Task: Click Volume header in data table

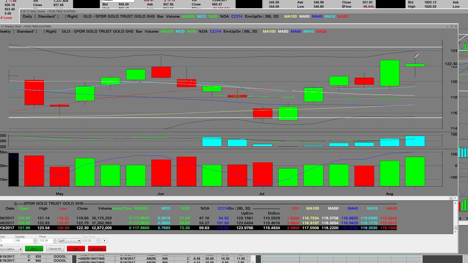Action: [105, 209]
